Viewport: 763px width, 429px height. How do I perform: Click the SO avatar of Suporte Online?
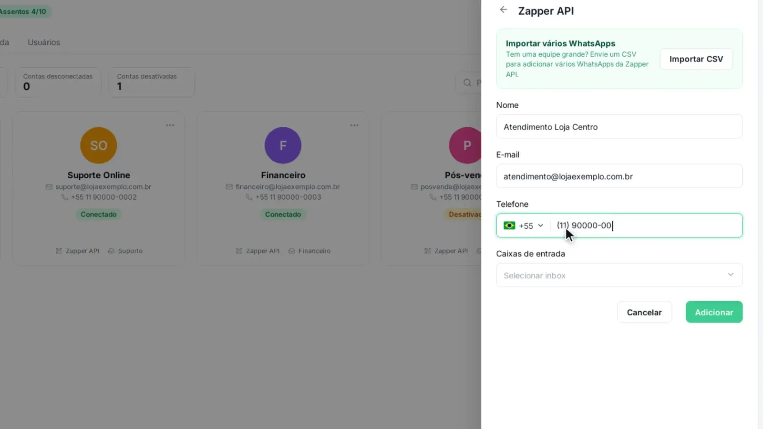click(x=99, y=145)
